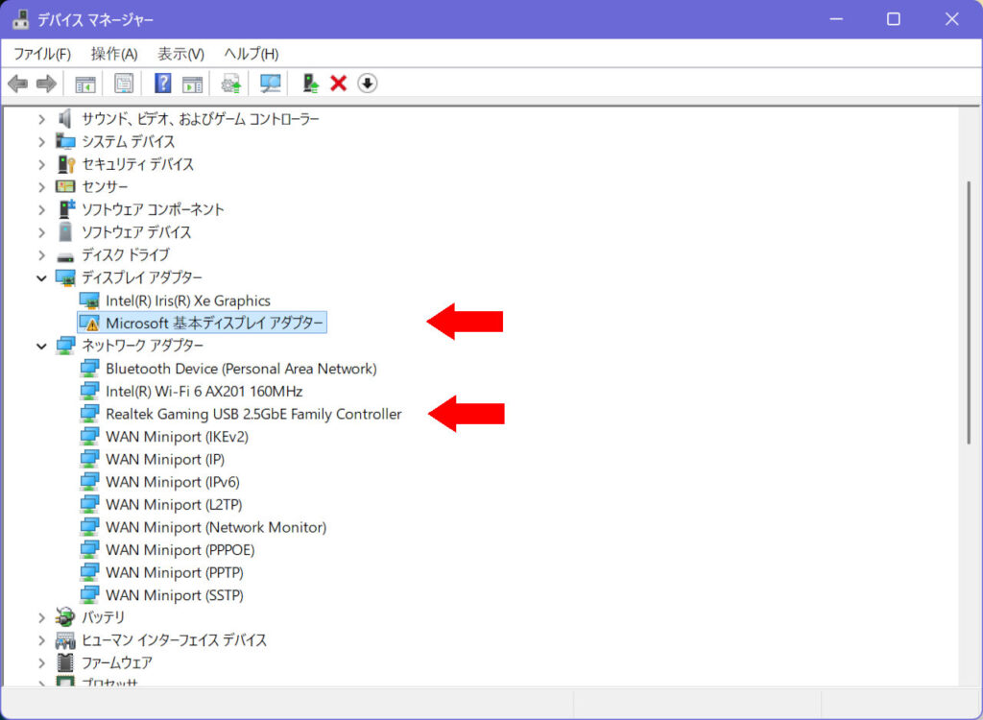Open the ファイル(F) menu
The image size is (983, 720).
coord(42,54)
